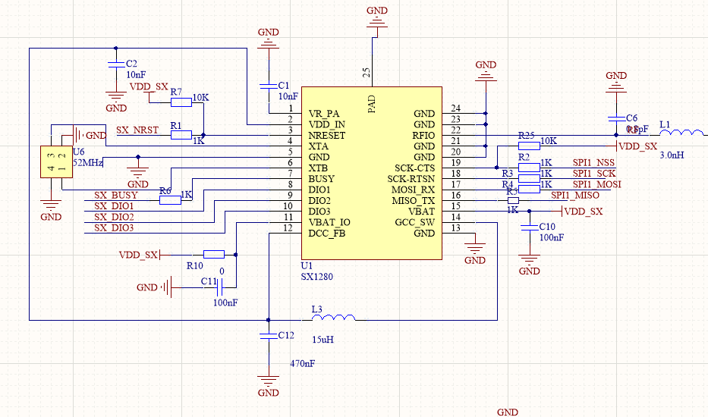
Task: Select capacitor C12 symbol
Action: pos(269,336)
